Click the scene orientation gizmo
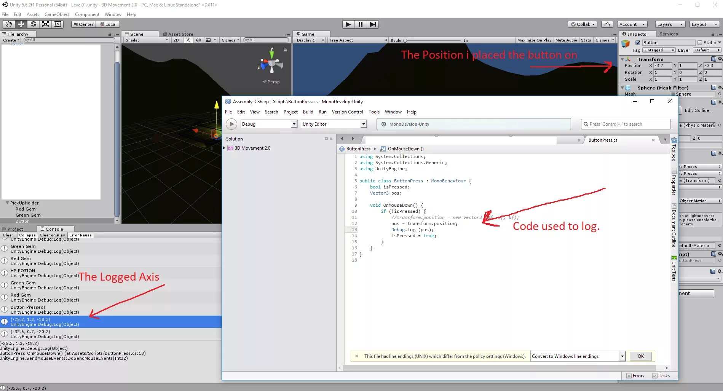Viewport: 723px width, 391px height. point(271,64)
